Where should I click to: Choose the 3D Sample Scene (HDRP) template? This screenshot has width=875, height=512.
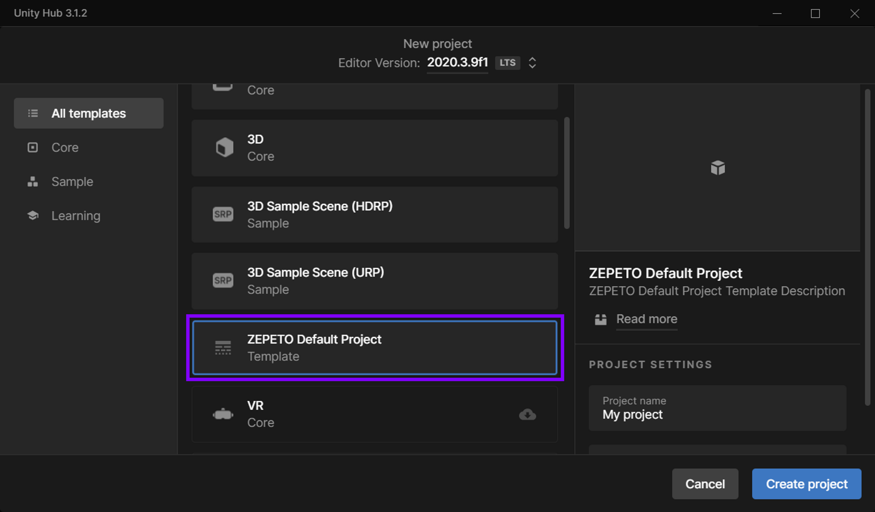click(x=375, y=214)
